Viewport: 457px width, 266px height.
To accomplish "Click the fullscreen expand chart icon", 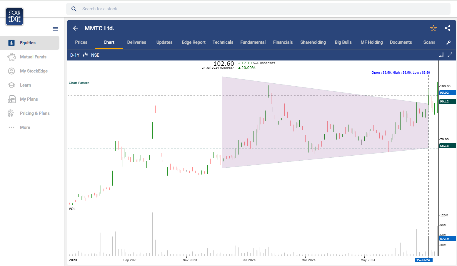I will (x=450, y=55).
